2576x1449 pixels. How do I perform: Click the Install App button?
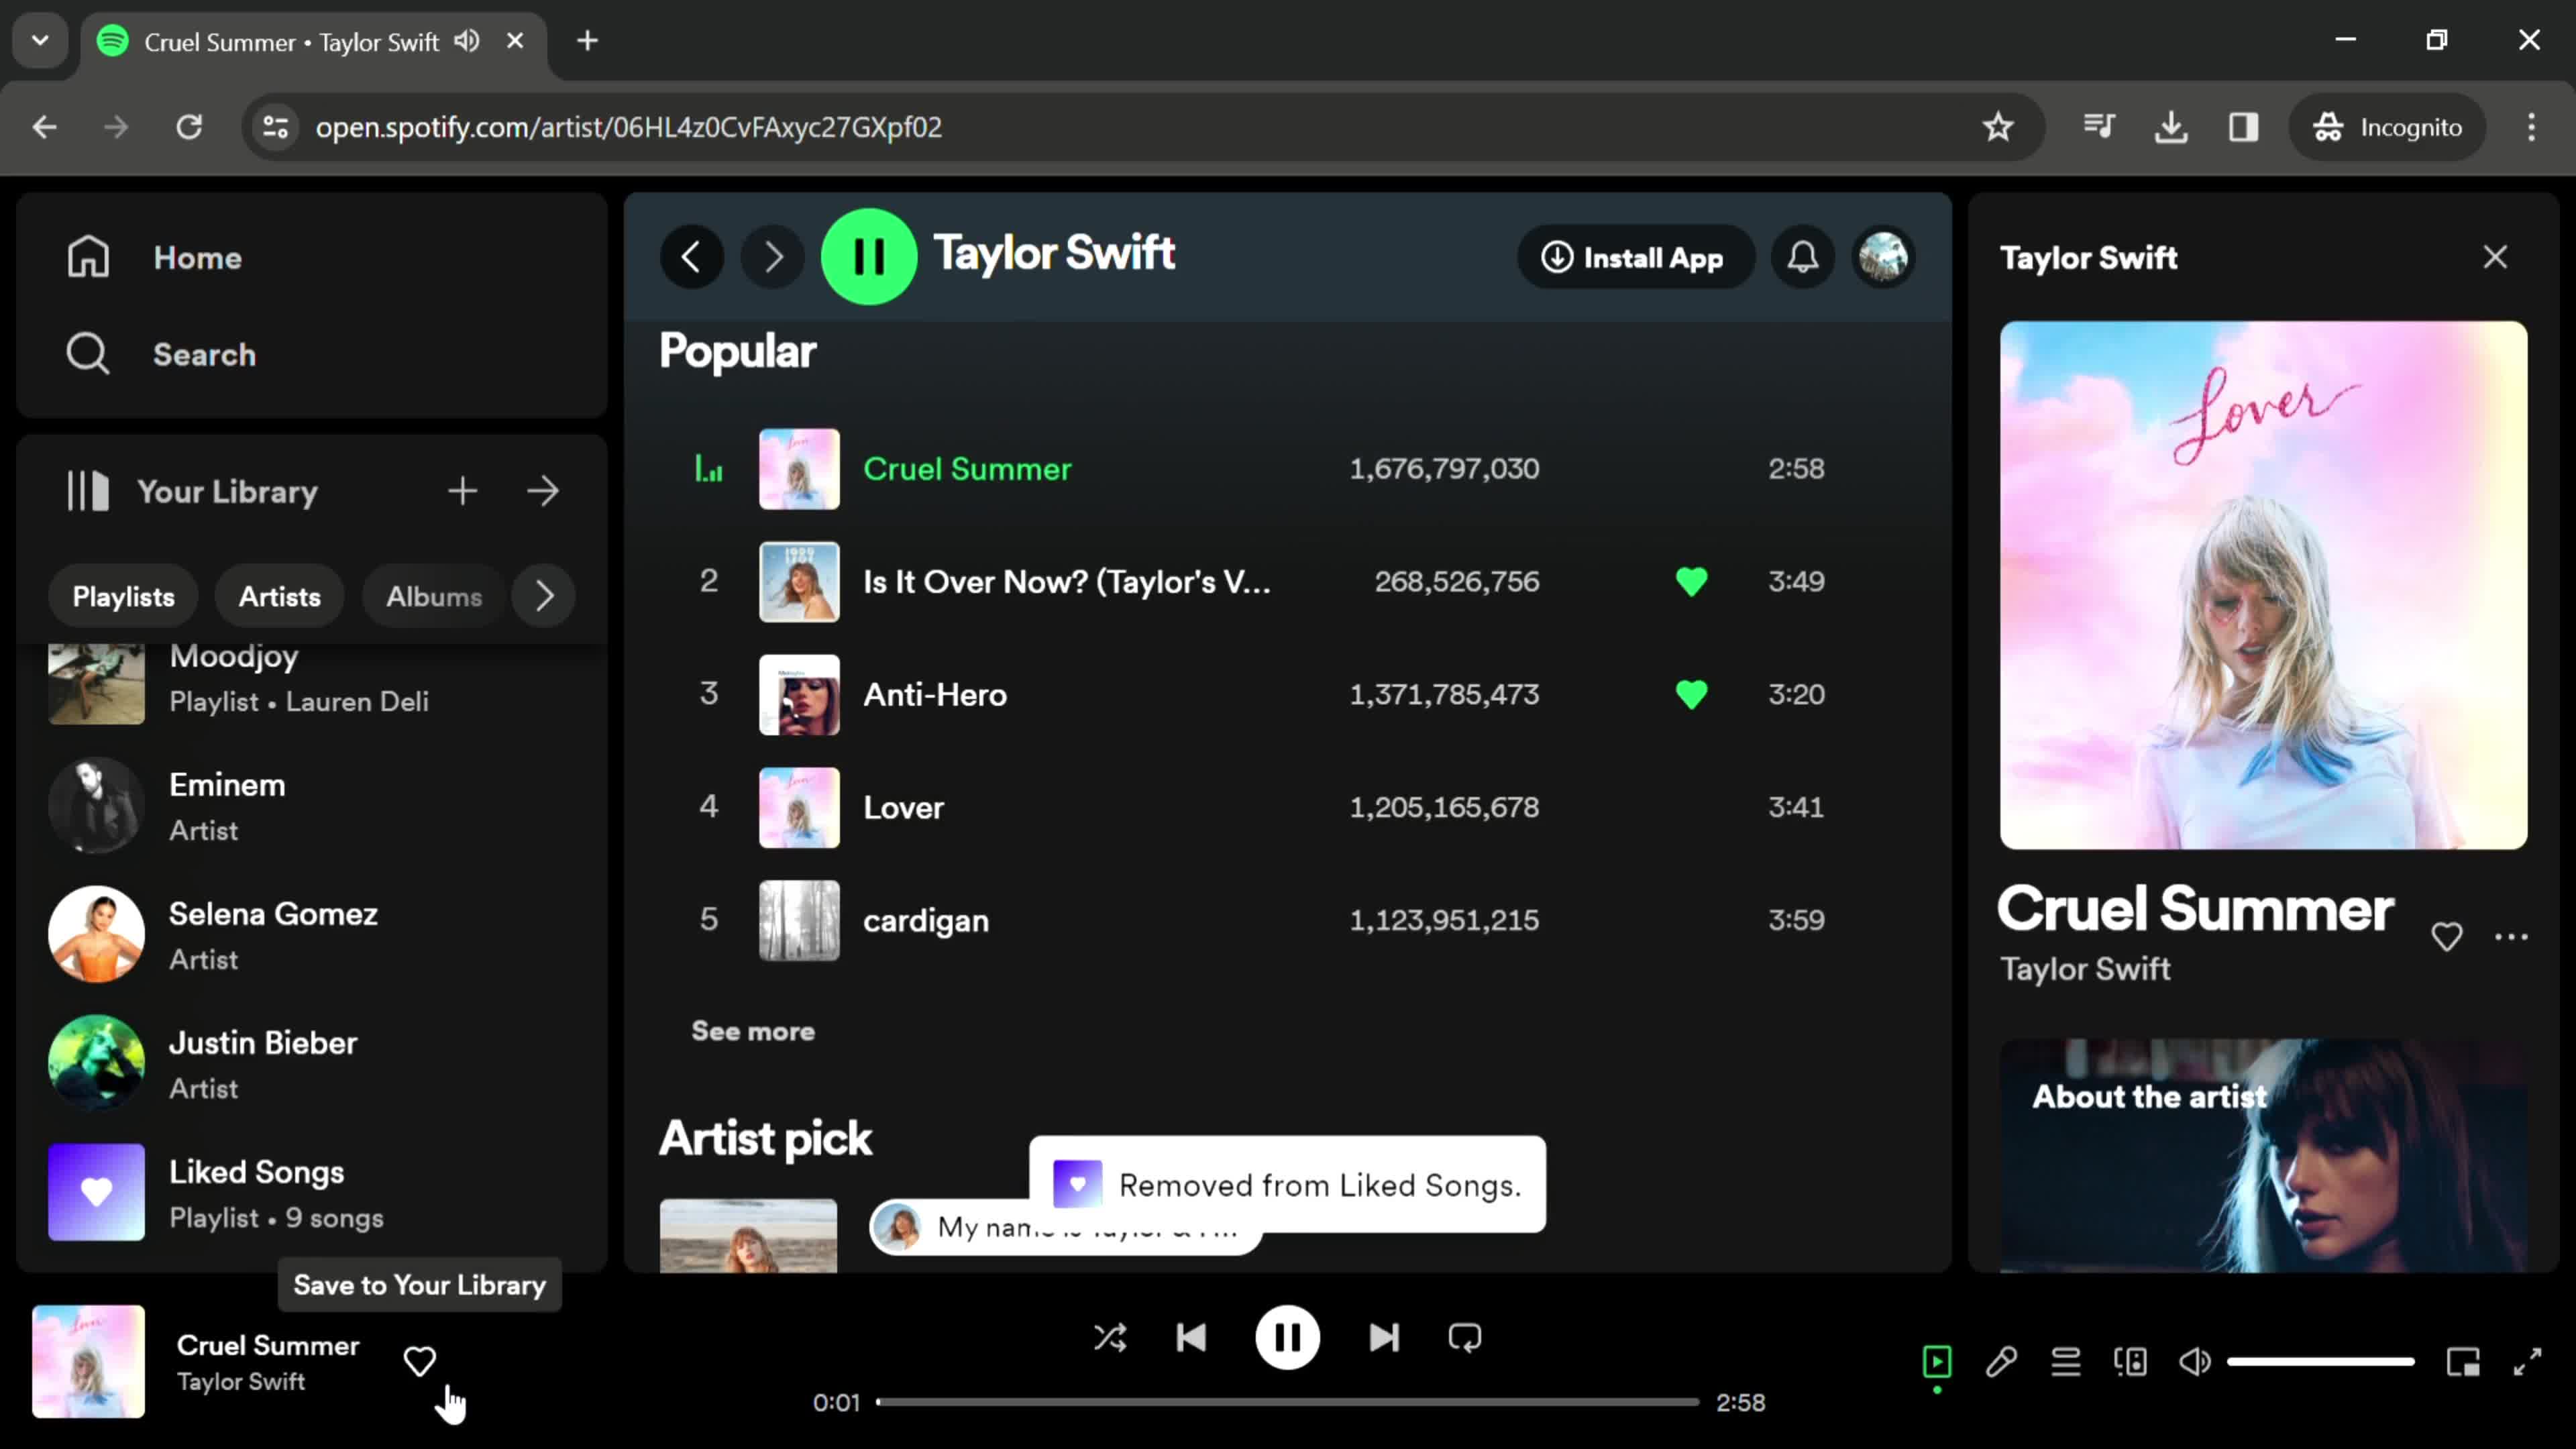point(1636,257)
